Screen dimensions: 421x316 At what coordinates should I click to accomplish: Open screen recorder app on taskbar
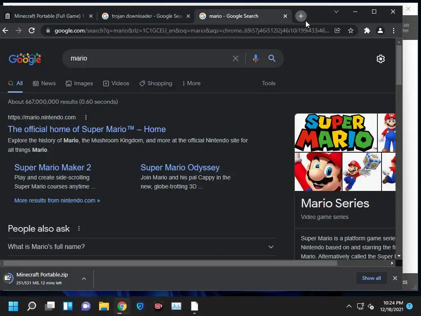[158, 306]
